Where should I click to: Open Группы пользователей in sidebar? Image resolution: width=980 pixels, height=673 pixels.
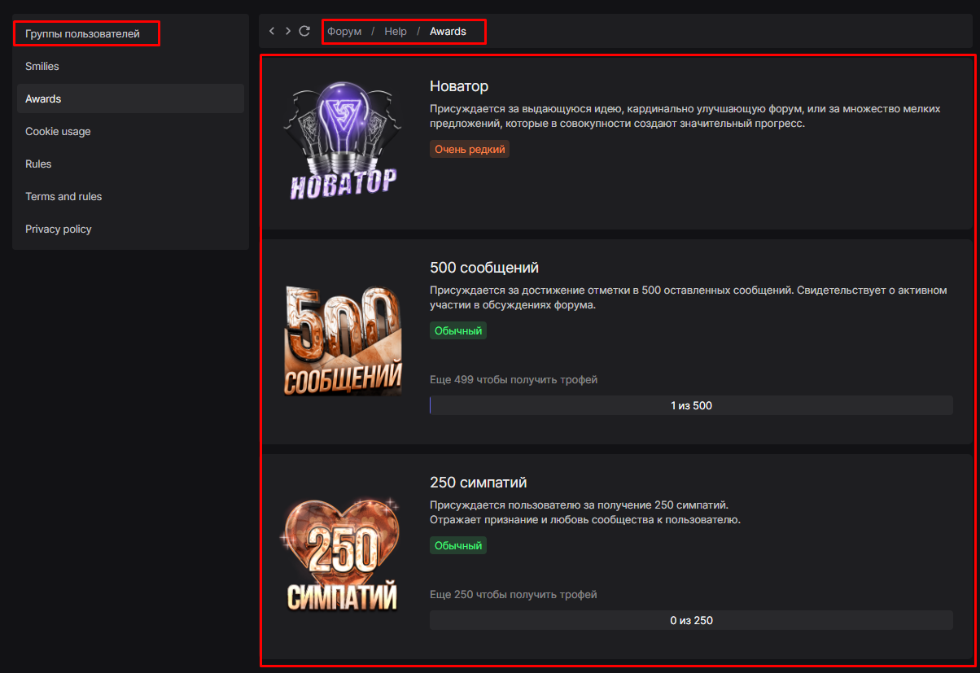(82, 34)
